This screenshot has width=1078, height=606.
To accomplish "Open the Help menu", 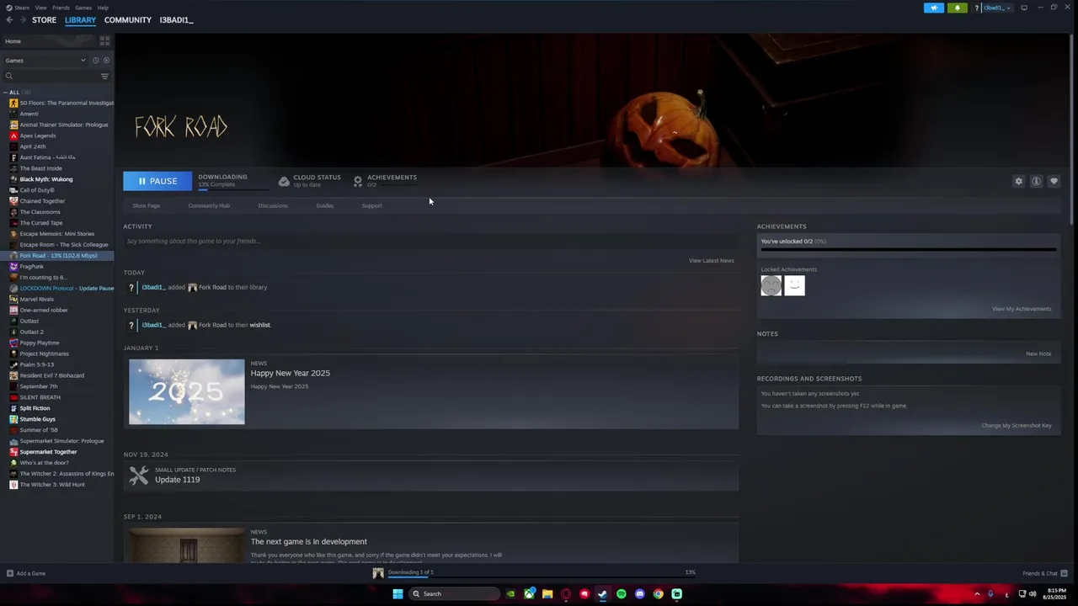I will (103, 8).
